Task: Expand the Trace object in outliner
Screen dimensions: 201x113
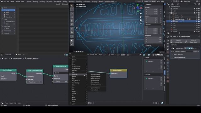Action: pyautogui.click(x=171, y=21)
